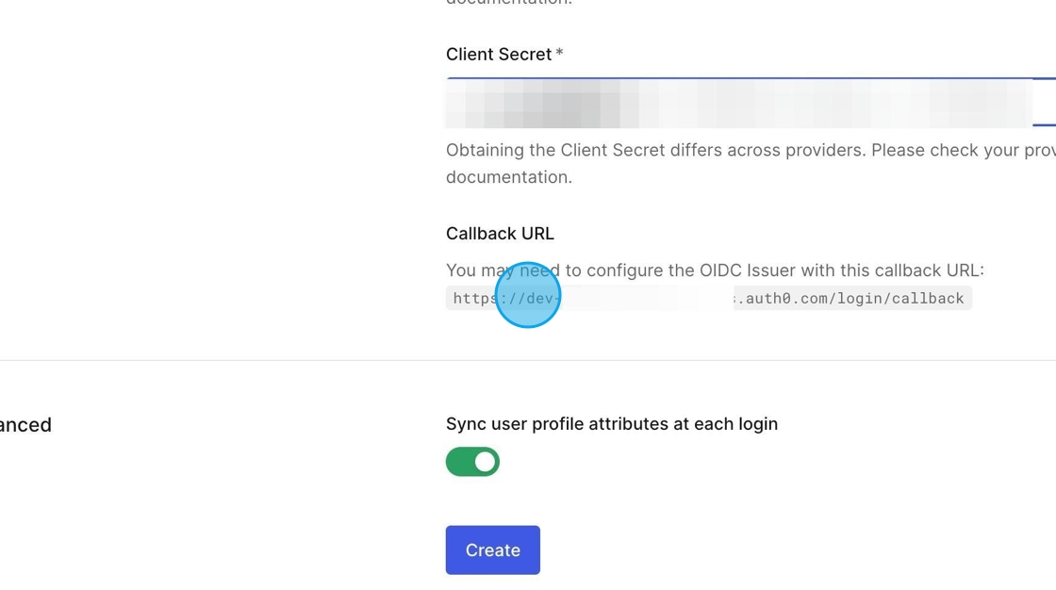Click the 'documentation.' word below Client Secret
Viewport: 1056px width, 590px height.
(x=508, y=177)
